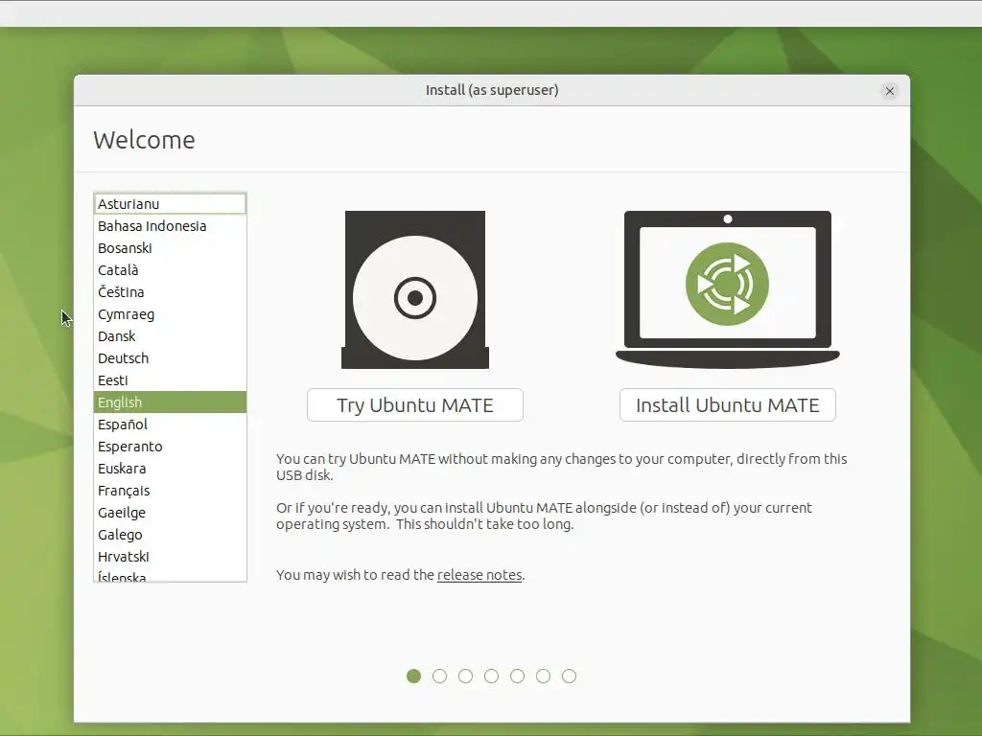Choose Esperanto from the list
982x736 pixels.
[170, 447]
